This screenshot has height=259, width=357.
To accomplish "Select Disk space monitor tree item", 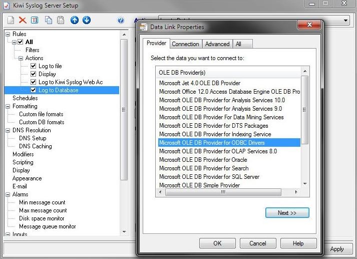I will 42,218.
